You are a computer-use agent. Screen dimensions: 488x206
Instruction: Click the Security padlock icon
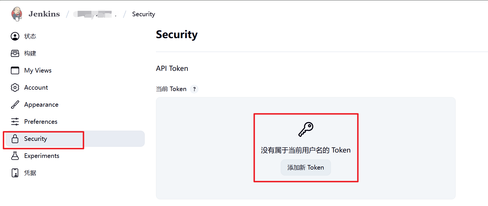click(15, 139)
